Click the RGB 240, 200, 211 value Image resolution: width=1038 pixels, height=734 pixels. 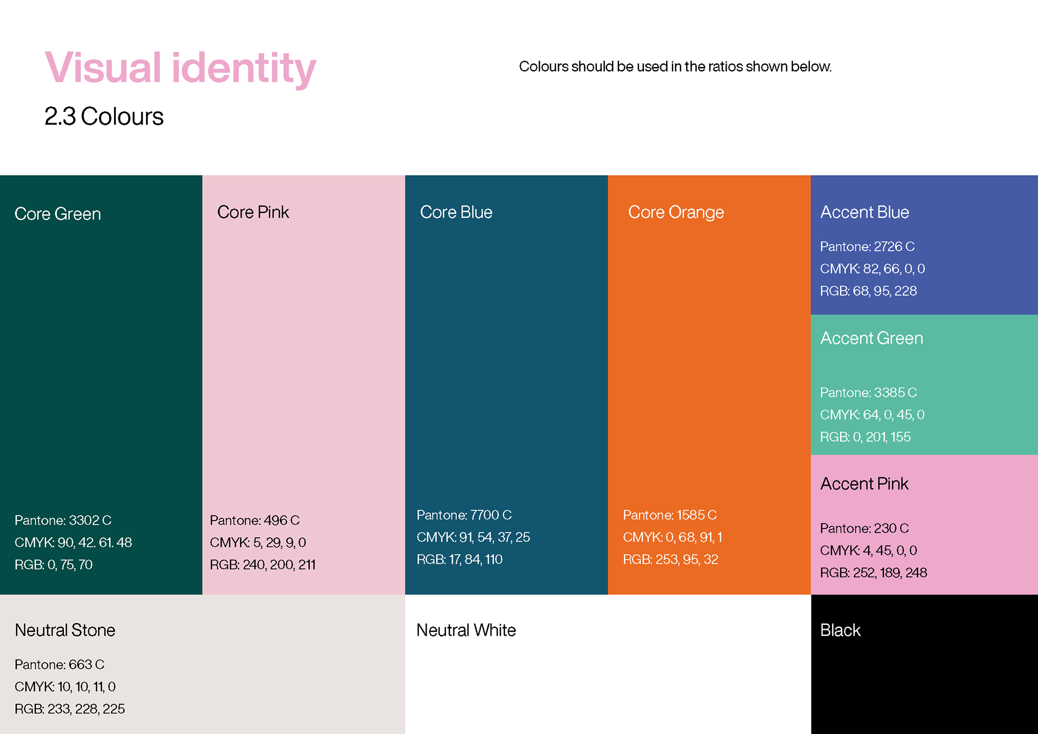(x=262, y=565)
